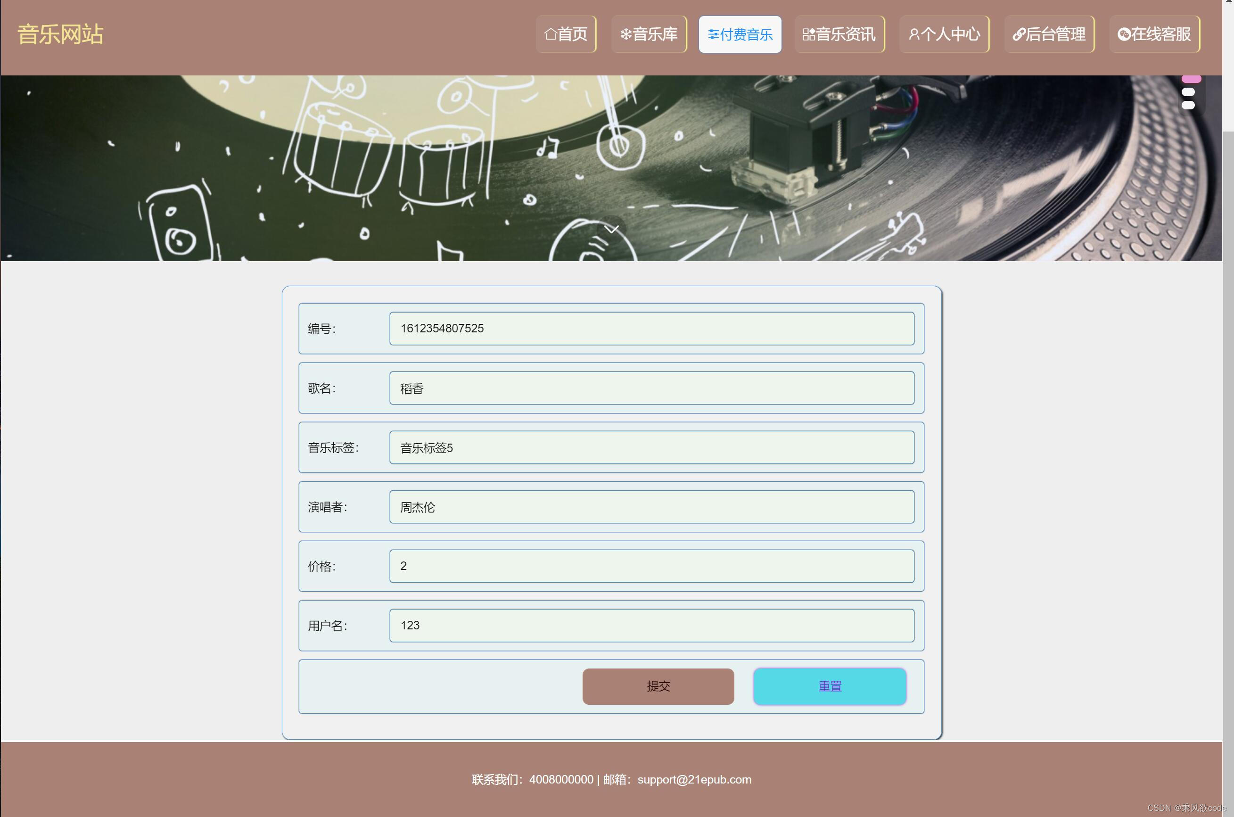This screenshot has width=1234, height=817.
Task: Click the grid icon beside 音乐资讯
Action: 808,34
